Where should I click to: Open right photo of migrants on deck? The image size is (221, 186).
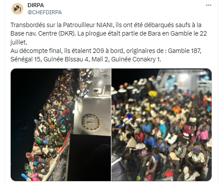coord(162,125)
